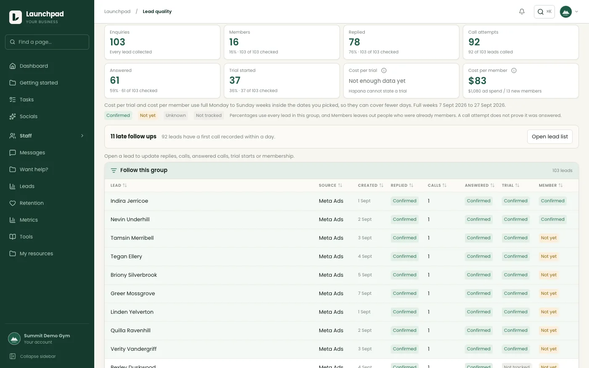Click the Trial started 37 stat card

[x=282, y=81]
